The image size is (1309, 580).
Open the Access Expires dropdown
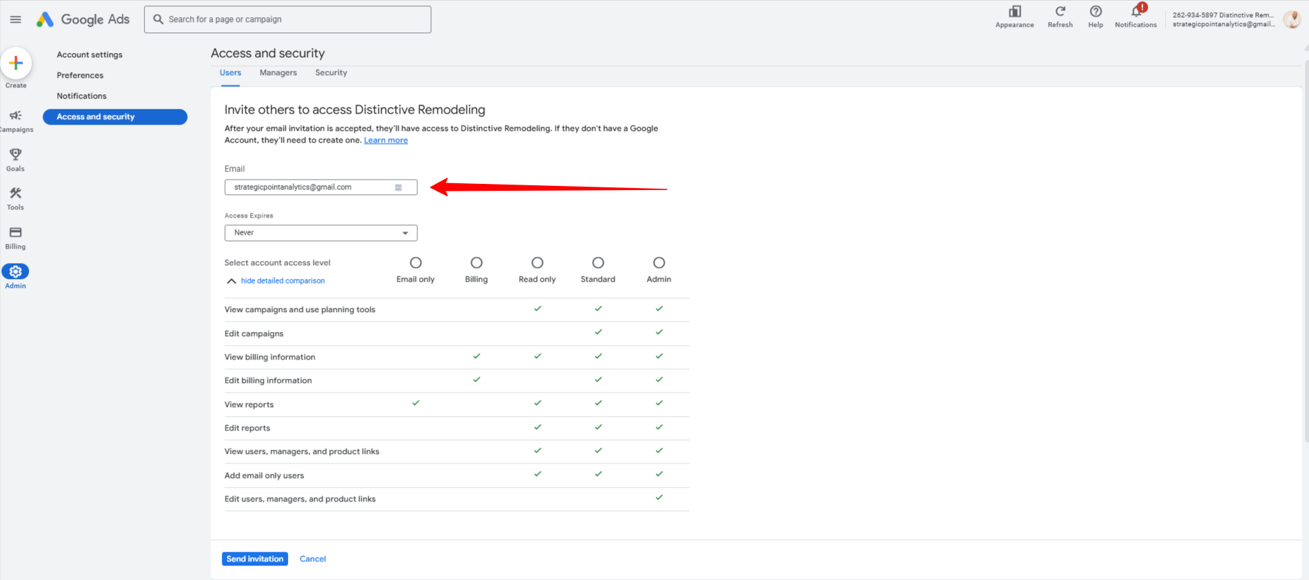click(x=321, y=233)
